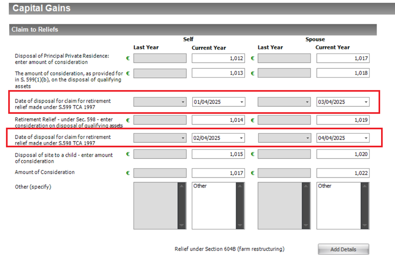Click the 'Other (specify)' label

33,187
